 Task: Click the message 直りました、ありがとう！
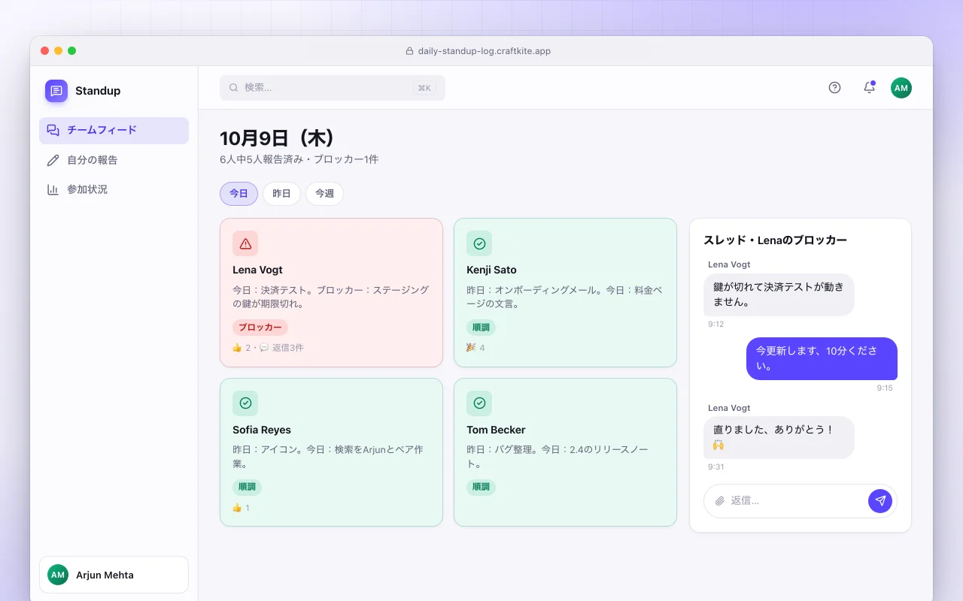click(x=779, y=437)
